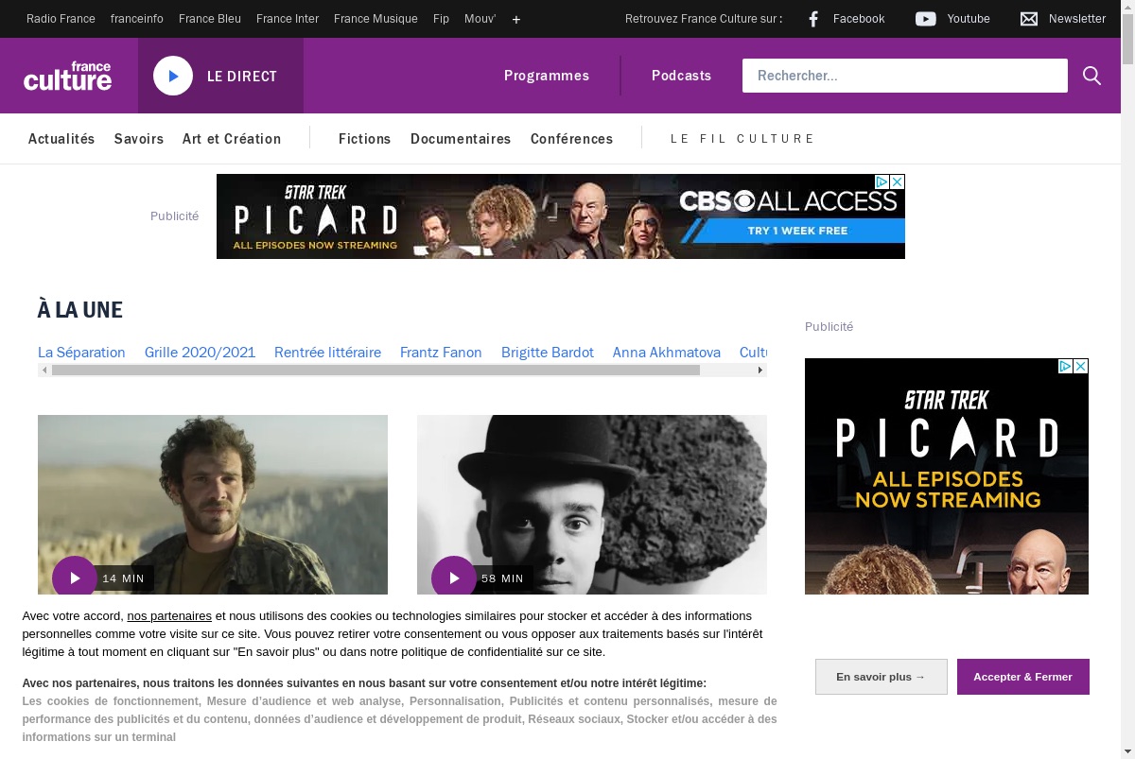Open nos partenaires link in cookie notice

pyautogui.click(x=169, y=615)
